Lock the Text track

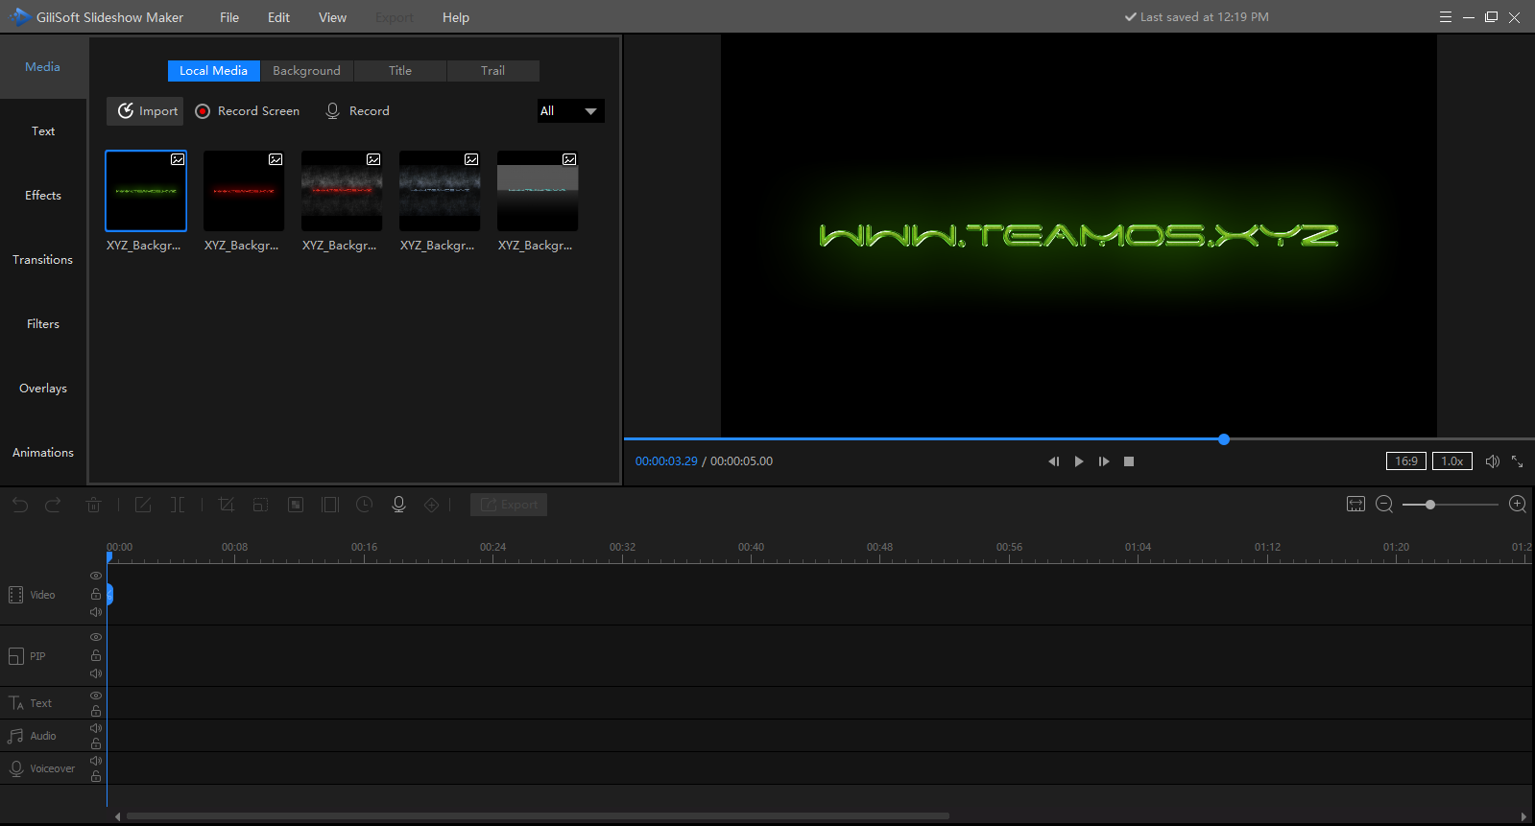tap(96, 711)
